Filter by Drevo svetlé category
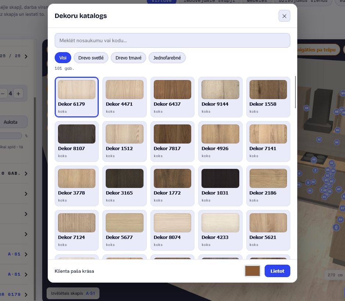 (x=91, y=58)
